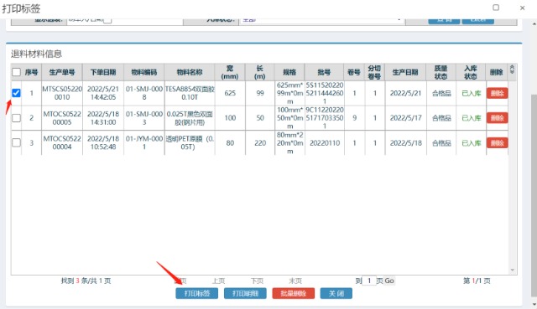Jump to last page via 末页
The image size is (537, 309).
[x=295, y=281]
